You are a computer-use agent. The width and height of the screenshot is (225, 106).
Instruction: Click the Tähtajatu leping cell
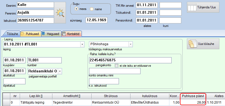(36, 103)
